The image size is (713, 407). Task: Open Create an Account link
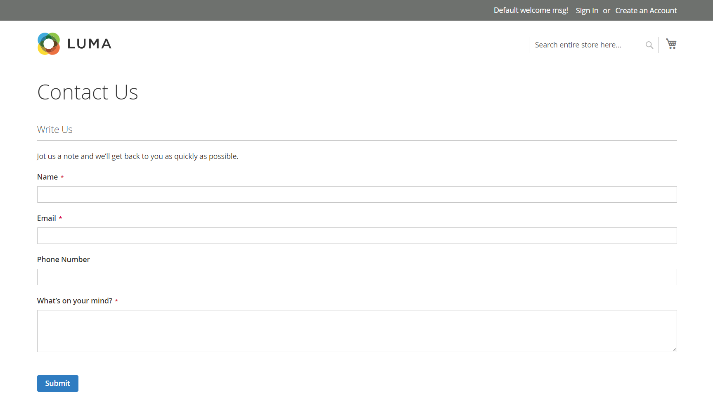tap(646, 10)
